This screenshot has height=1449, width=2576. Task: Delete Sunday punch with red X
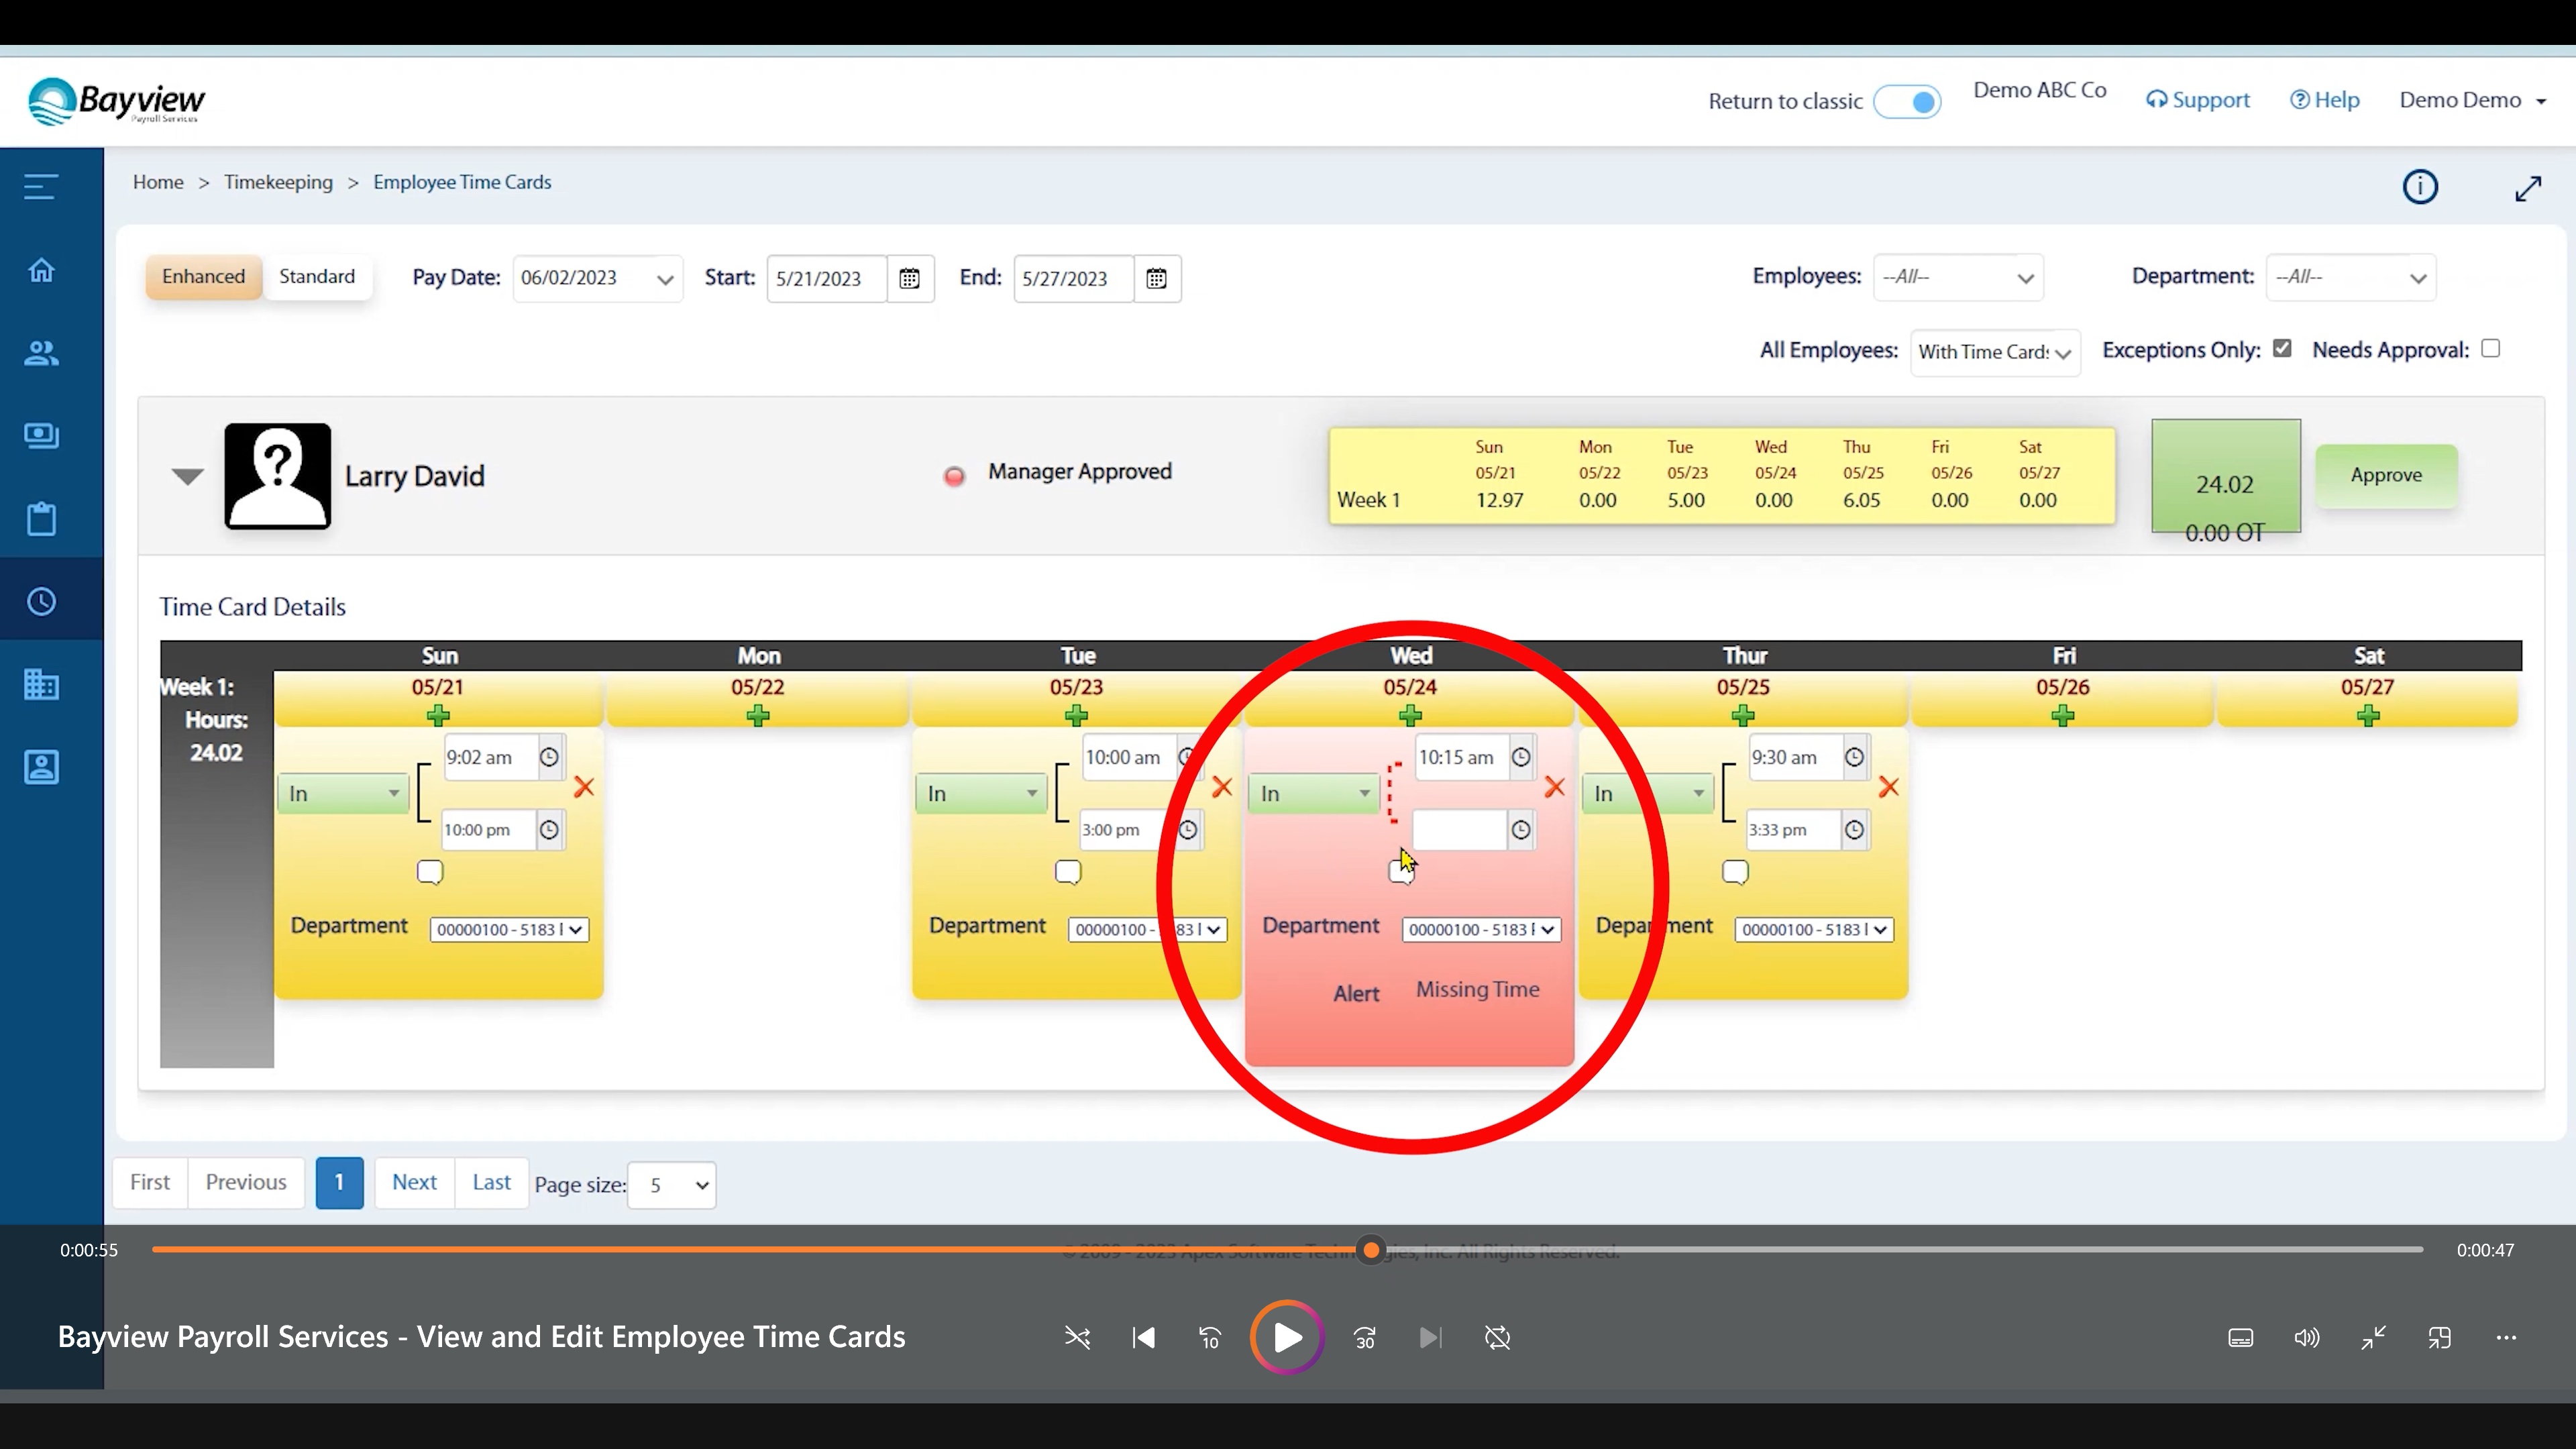click(x=584, y=788)
